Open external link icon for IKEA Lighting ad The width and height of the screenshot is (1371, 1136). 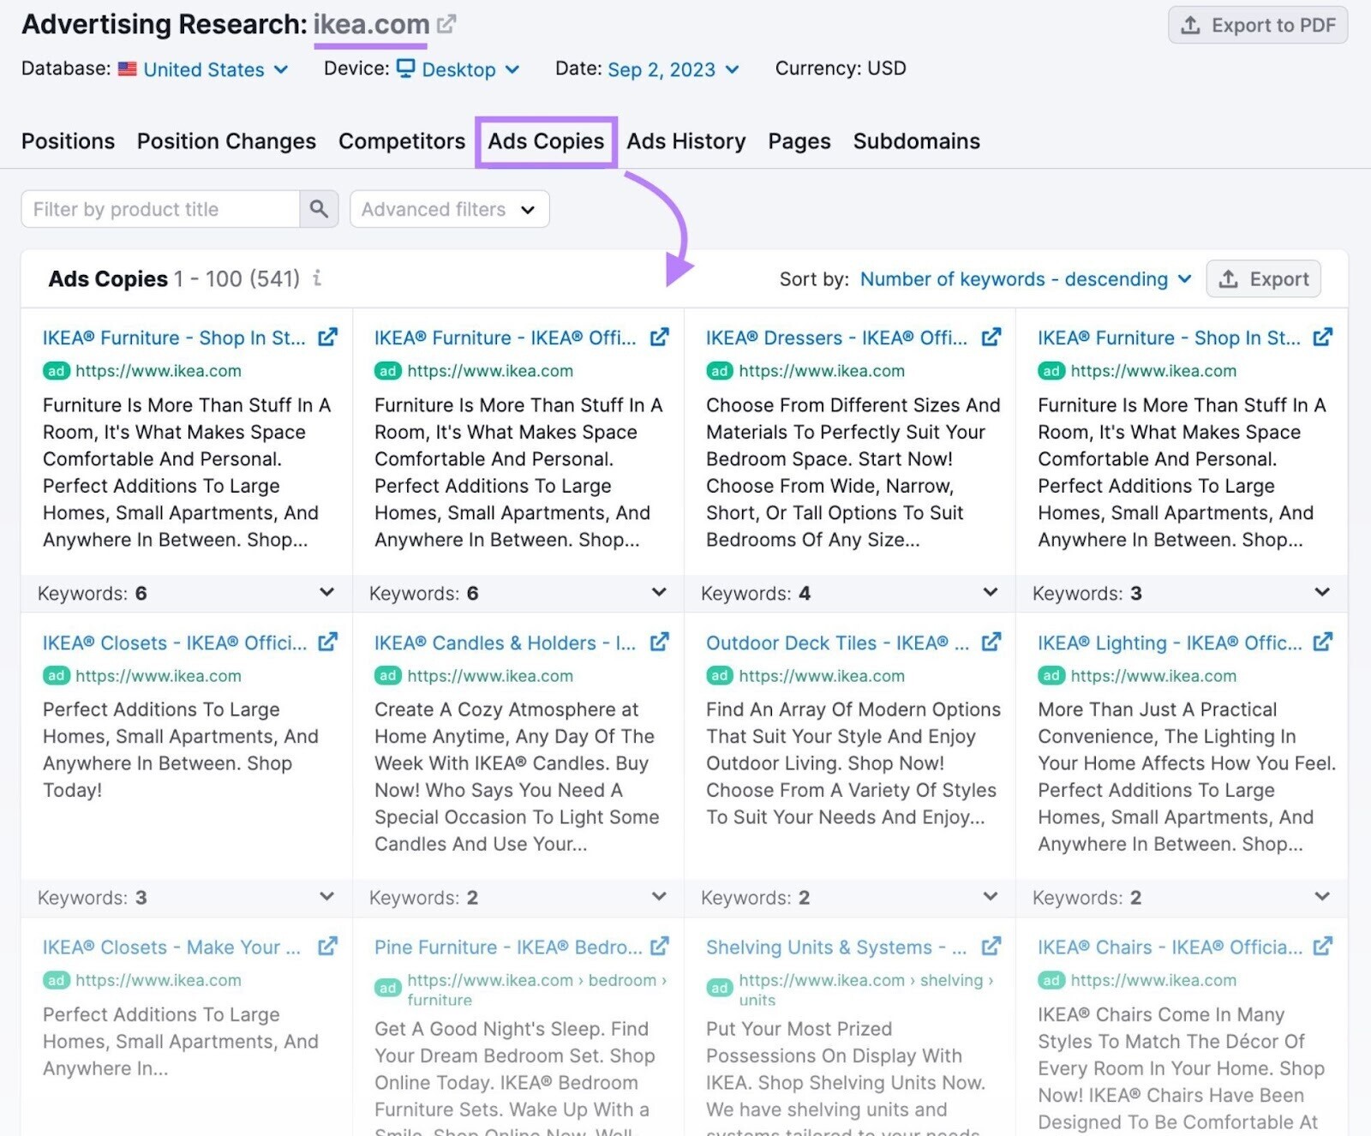(x=1322, y=642)
